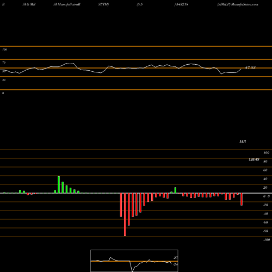Click the tallest green MR histogram bar
The width and height of the screenshot is (272, 272).
pyautogui.click(x=59, y=184)
